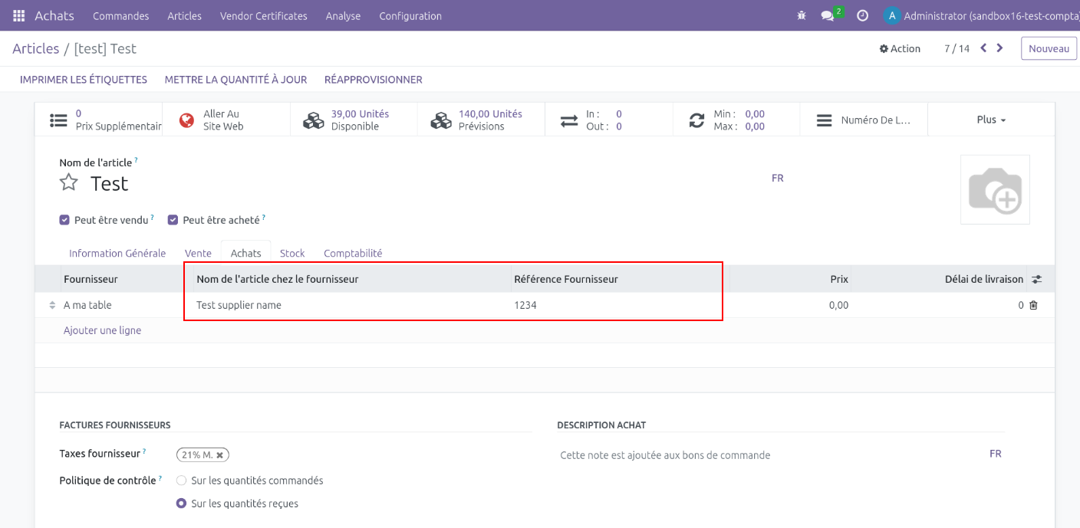Open the Action dropdown menu
The width and height of the screenshot is (1080, 528).
tap(900, 48)
